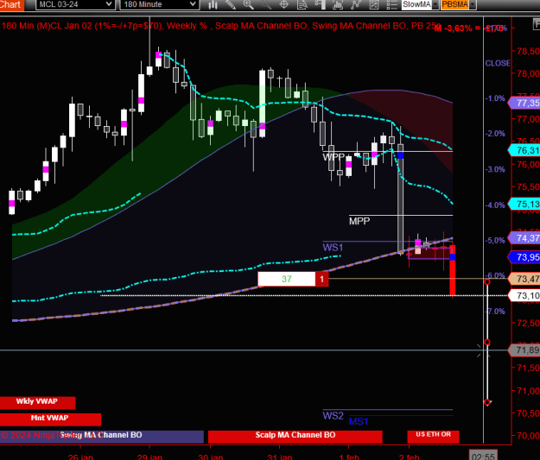Click the zoom out magnifier icon
This screenshot has width=540, height=460.
click(266, 5)
